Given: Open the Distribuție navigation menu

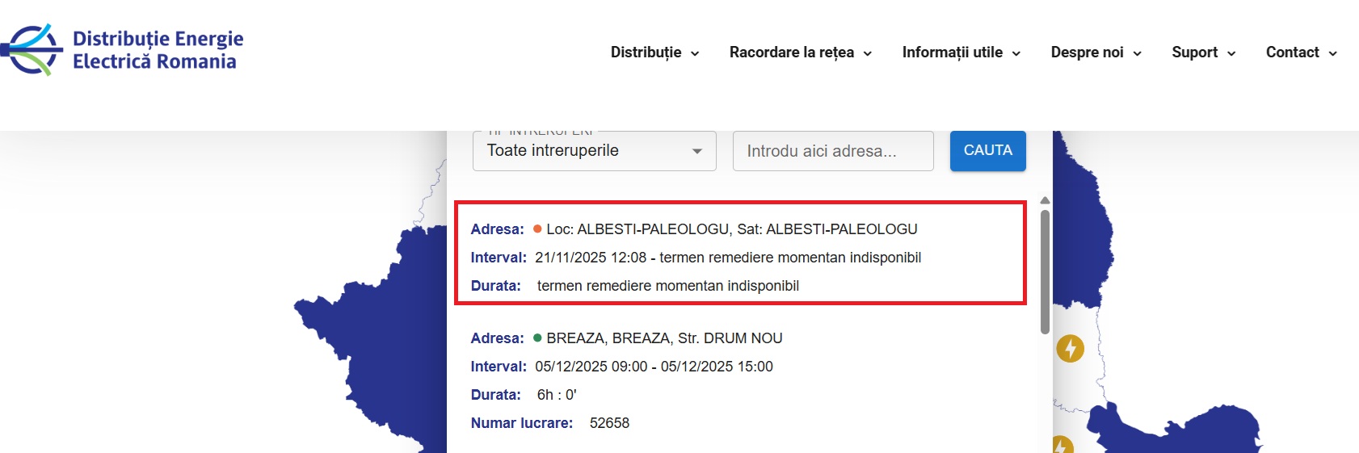Looking at the screenshot, I should tap(654, 52).
